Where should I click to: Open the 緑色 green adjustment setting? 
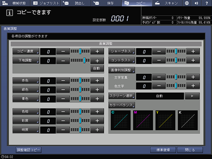click(x=26, y=90)
